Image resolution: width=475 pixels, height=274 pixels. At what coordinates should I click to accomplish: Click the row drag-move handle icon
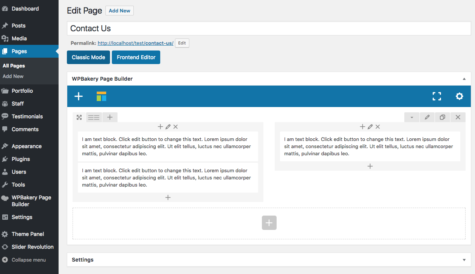click(x=79, y=117)
